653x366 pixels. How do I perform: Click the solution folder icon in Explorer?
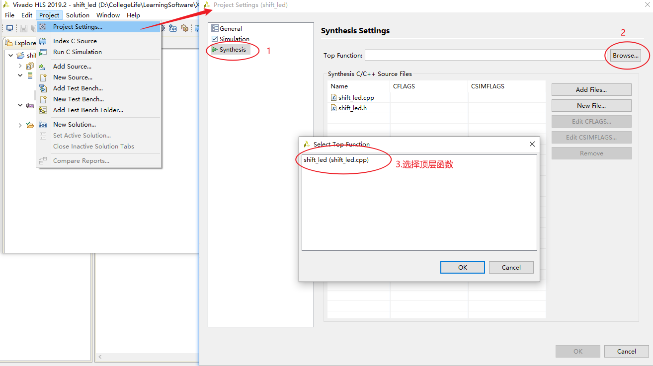tap(30, 125)
